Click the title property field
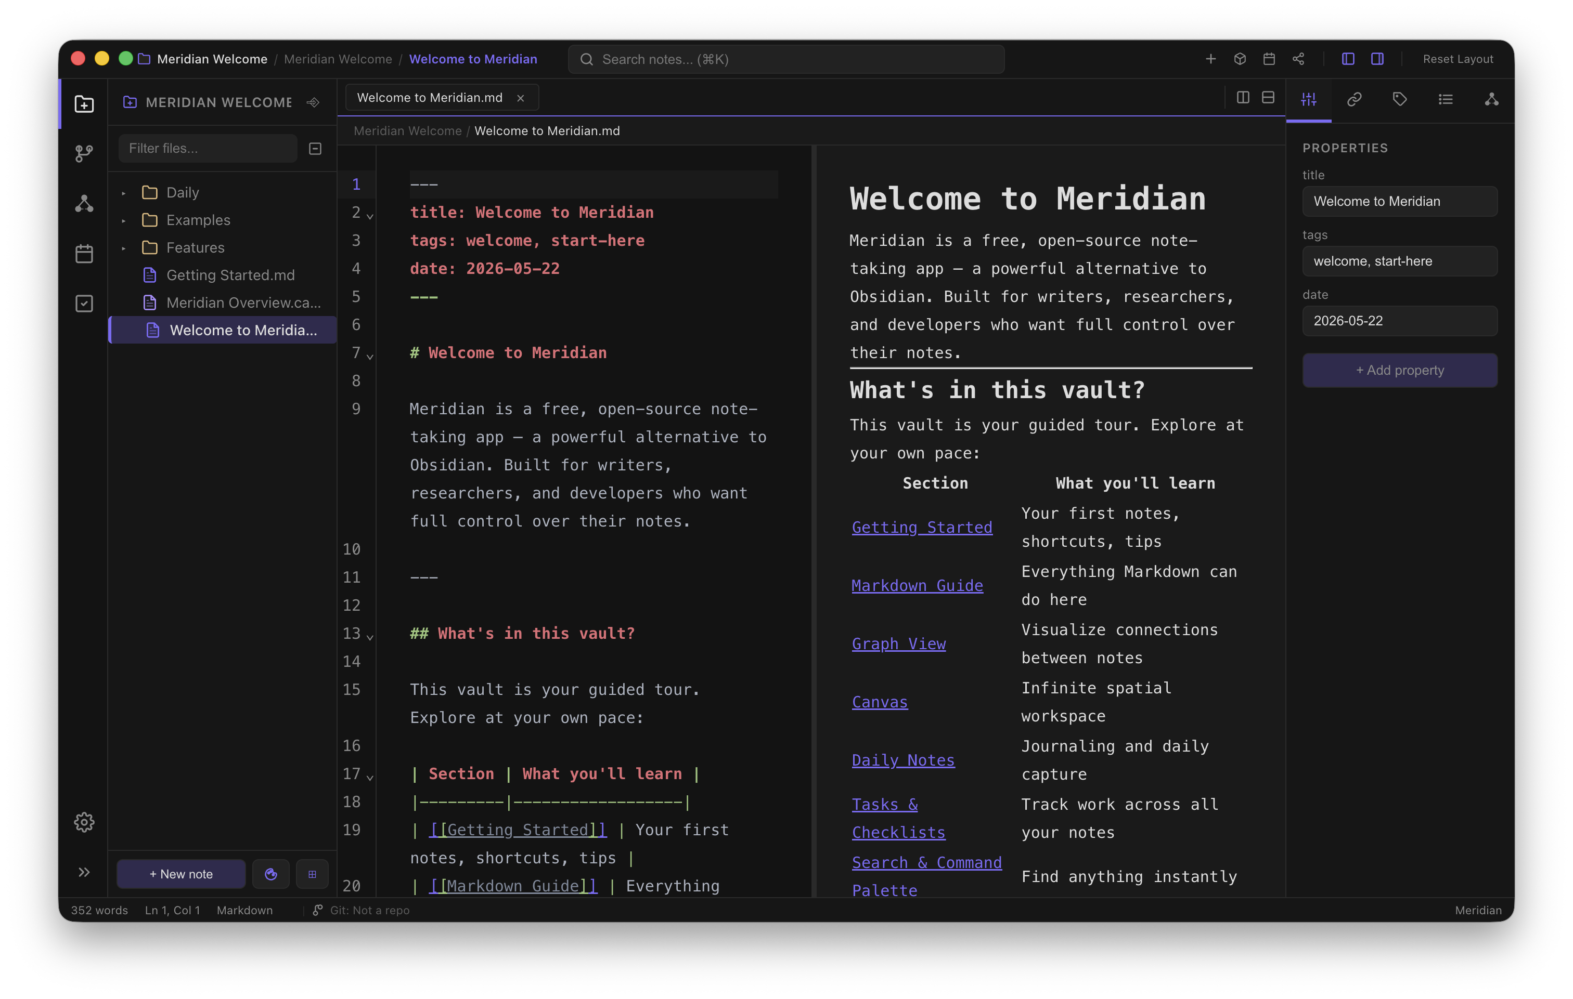The height and width of the screenshot is (999, 1573). coord(1399,201)
